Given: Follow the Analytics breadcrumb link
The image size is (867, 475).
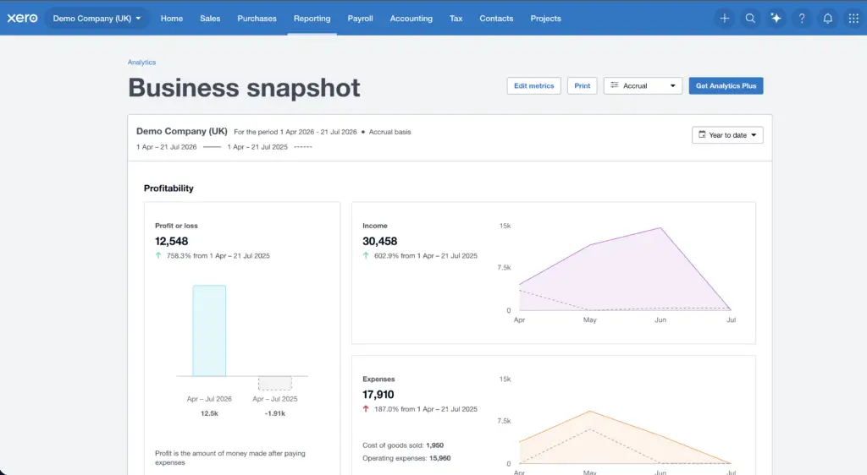Looking at the screenshot, I should (x=141, y=63).
